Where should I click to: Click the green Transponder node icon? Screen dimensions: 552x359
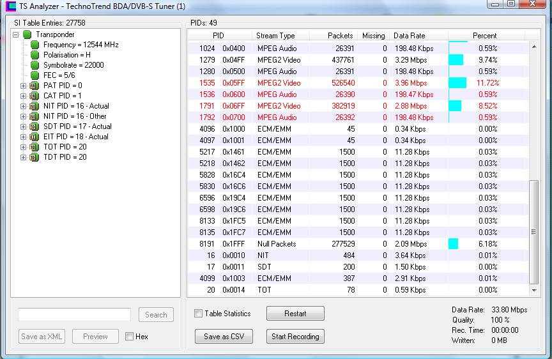(x=27, y=34)
